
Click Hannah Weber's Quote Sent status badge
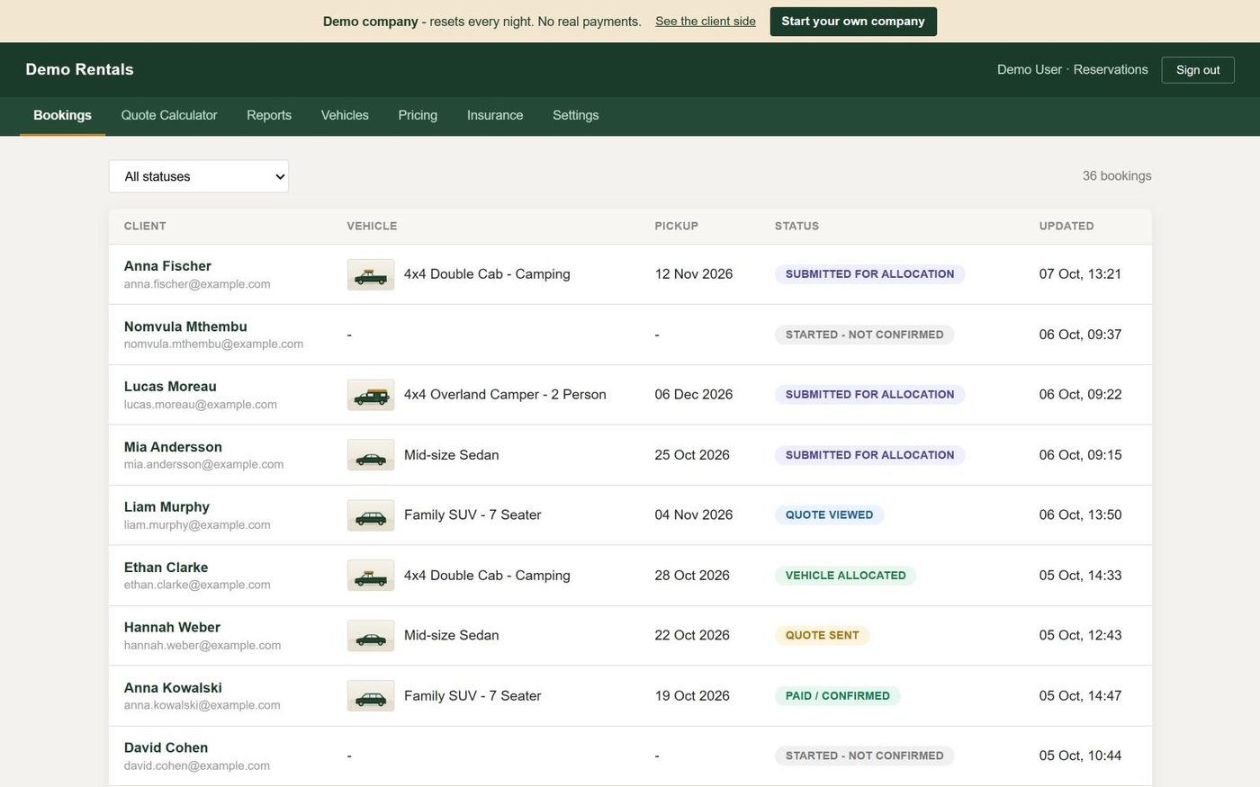click(822, 636)
